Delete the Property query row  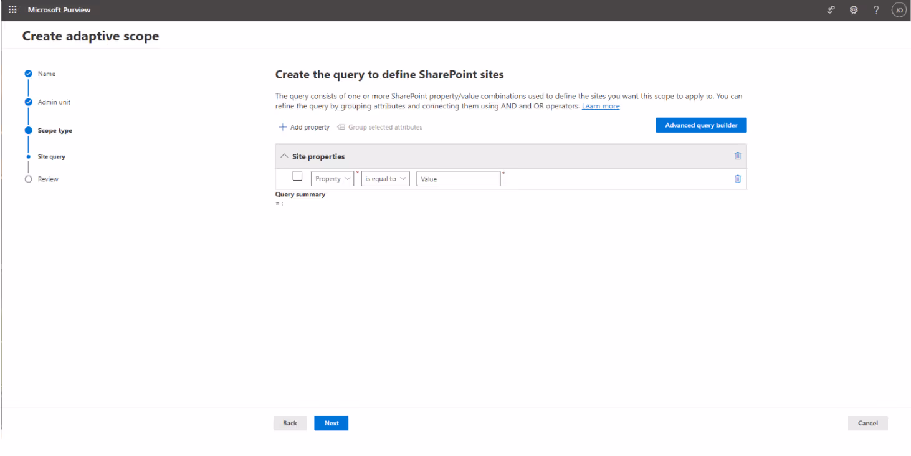[738, 178]
